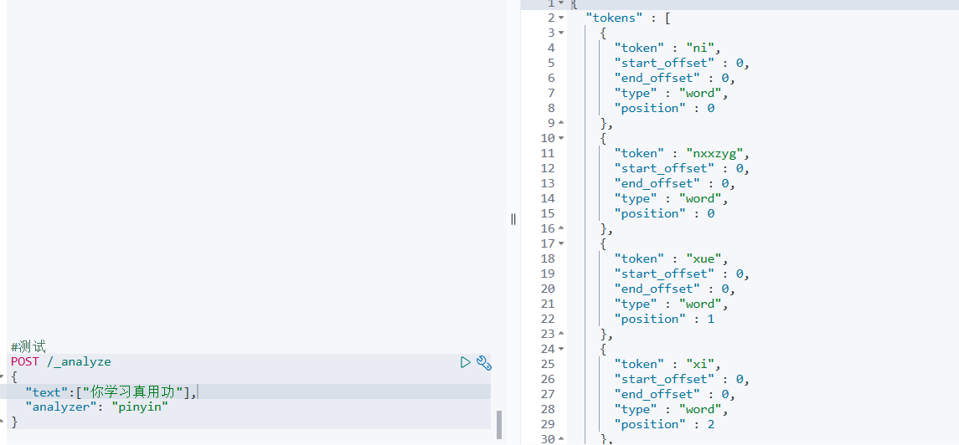Click "start_offset" on response line 12
Viewport: 959px width, 445px height.
(665, 168)
